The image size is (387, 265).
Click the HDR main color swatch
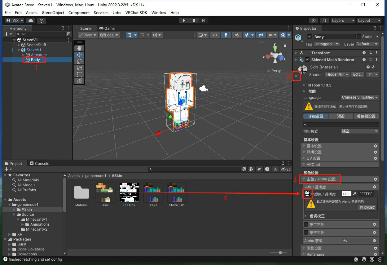pyautogui.click(x=346, y=194)
